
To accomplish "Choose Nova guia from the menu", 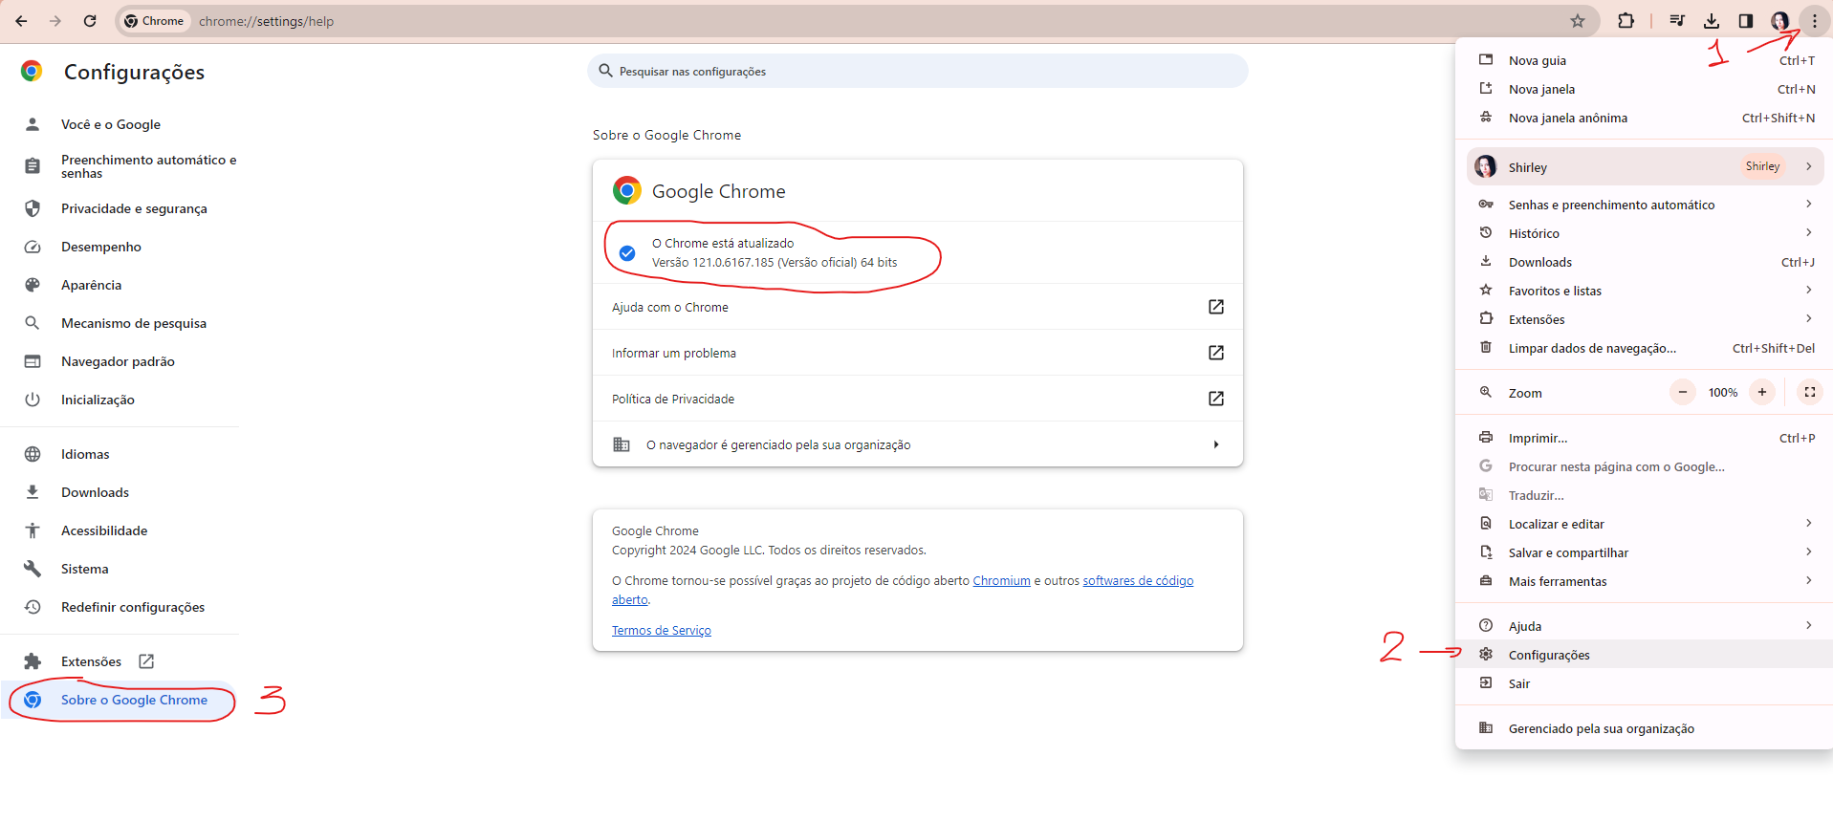I will [1644, 60].
